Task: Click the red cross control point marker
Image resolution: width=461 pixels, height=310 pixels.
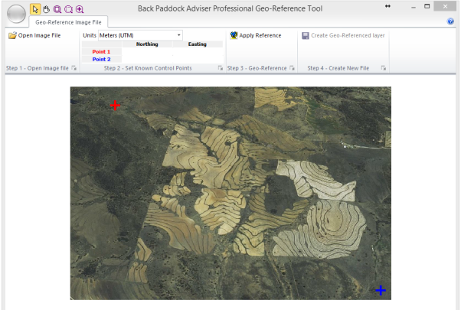Action: pos(115,105)
